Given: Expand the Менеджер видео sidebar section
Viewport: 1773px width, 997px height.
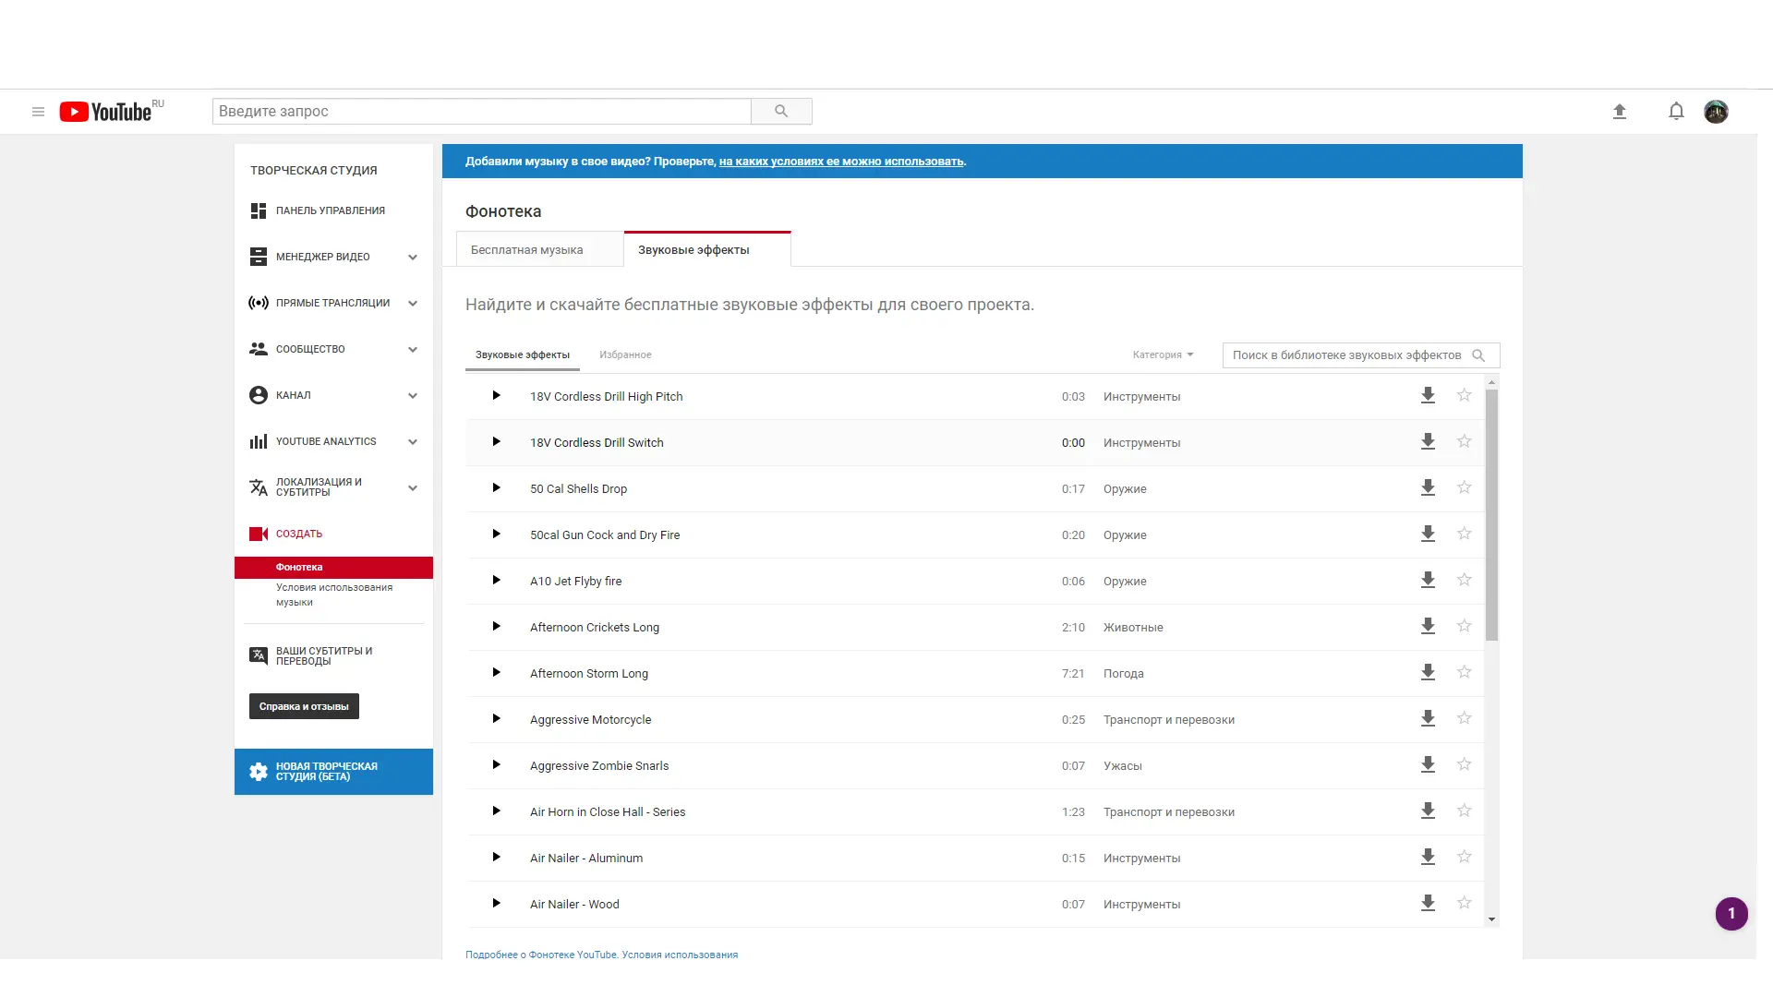Looking at the screenshot, I should [413, 258].
